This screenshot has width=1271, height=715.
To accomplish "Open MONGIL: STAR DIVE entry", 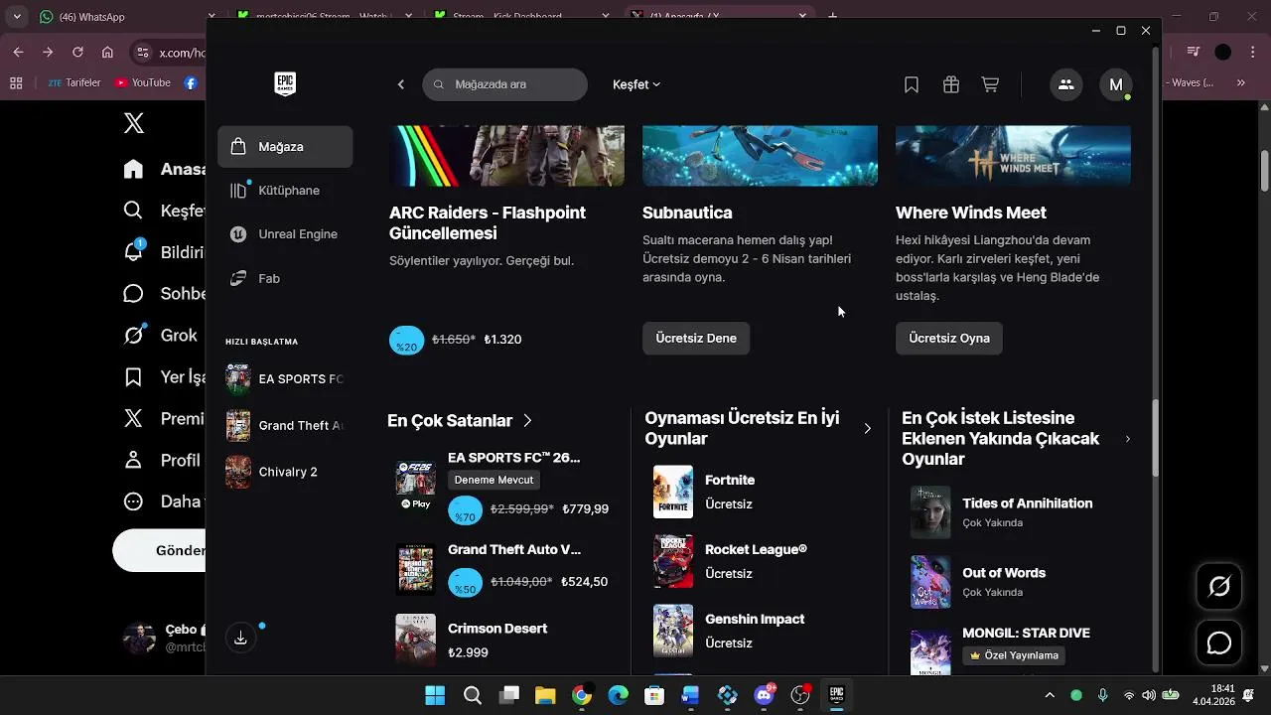I will point(1016,648).
